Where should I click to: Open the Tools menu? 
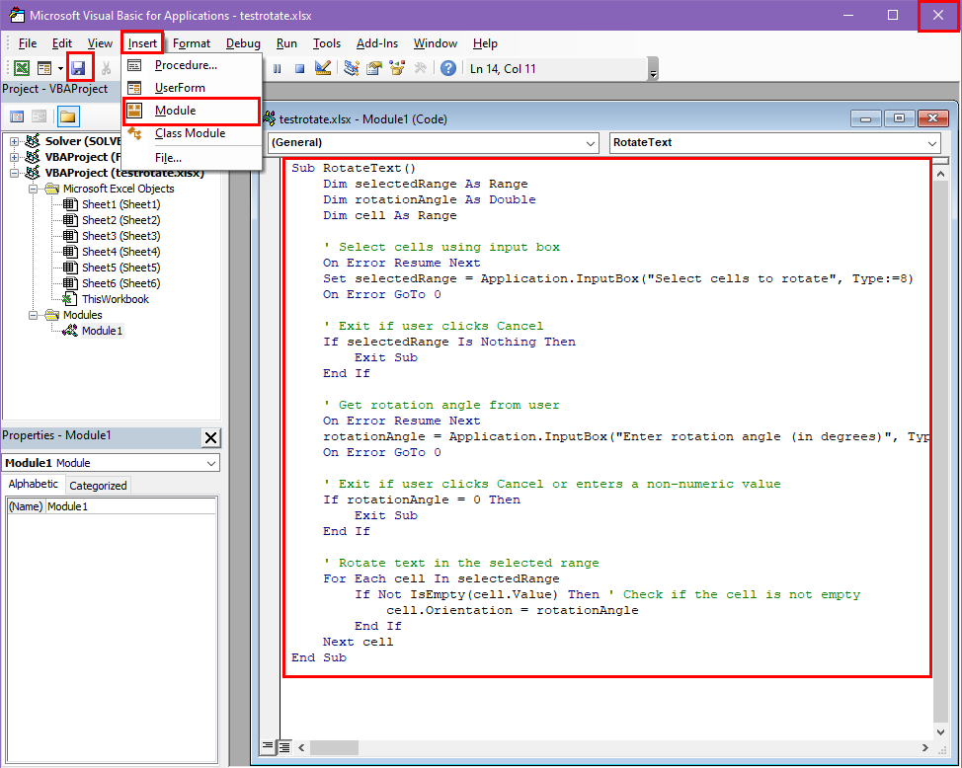click(x=326, y=43)
